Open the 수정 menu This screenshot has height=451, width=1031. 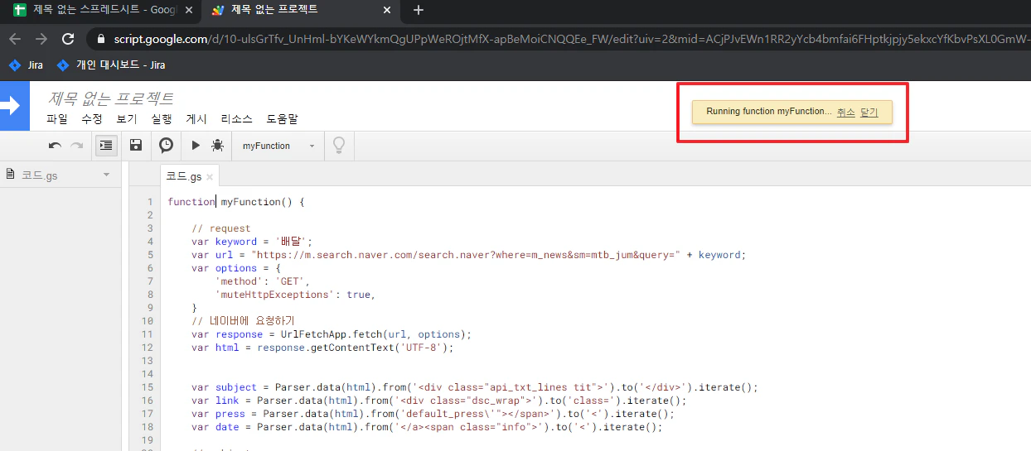(92, 119)
